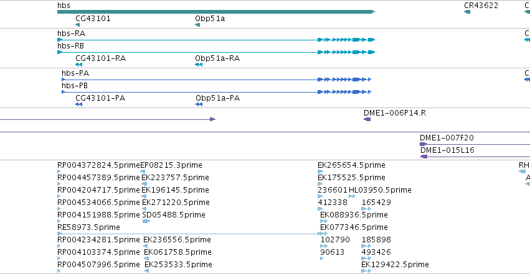Select the hbs-PA protein label

point(75,73)
